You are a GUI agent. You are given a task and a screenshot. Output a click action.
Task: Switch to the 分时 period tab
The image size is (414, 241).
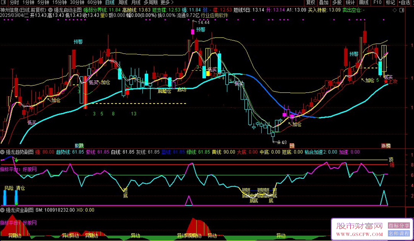pos(14,2)
